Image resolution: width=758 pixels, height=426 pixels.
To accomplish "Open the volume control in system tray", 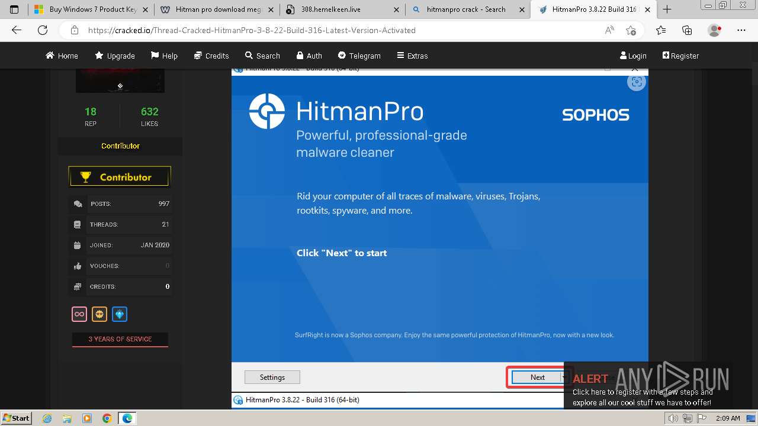I will point(674,418).
